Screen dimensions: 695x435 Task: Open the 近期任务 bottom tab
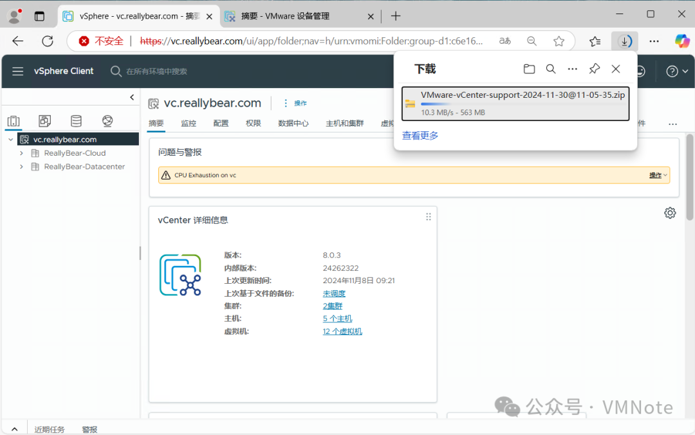click(49, 429)
